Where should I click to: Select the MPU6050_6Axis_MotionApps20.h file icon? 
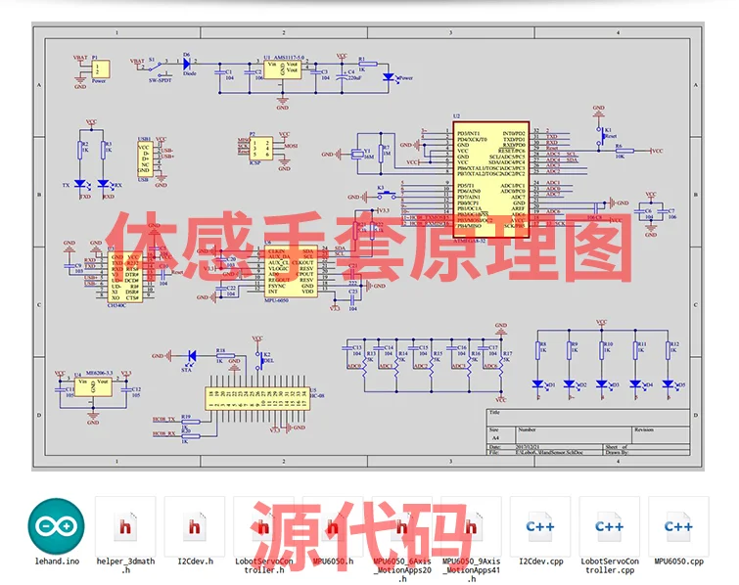402,526
